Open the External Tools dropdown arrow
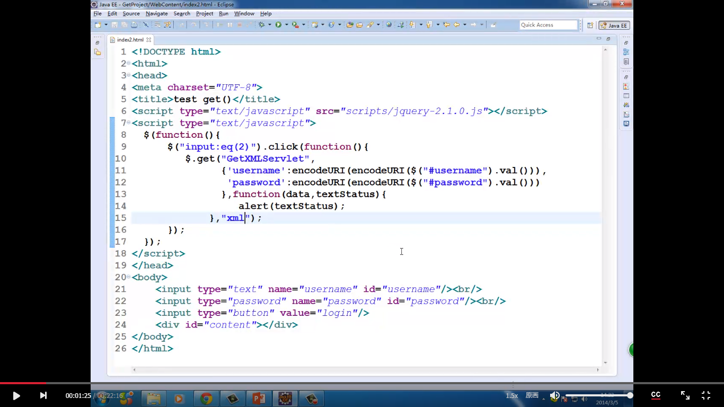Viewport: 724px width, 407px height. [x=304, y=24]
